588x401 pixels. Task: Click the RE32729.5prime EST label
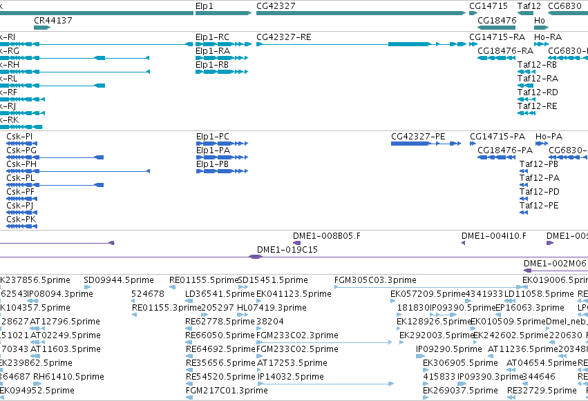pyautogui.click(x=542, y=391)
